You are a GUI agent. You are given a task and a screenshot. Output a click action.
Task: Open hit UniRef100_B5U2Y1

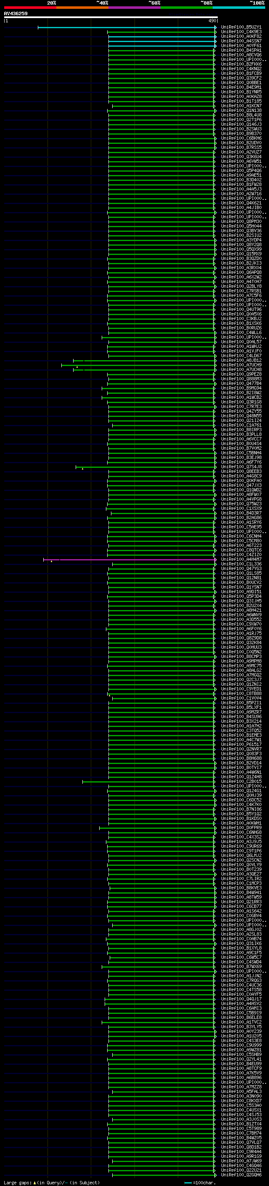(241, 27)
